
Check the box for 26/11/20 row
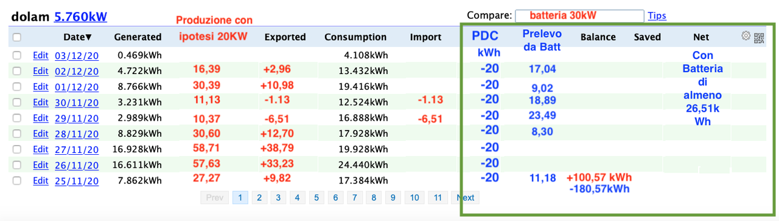point(17,165)
